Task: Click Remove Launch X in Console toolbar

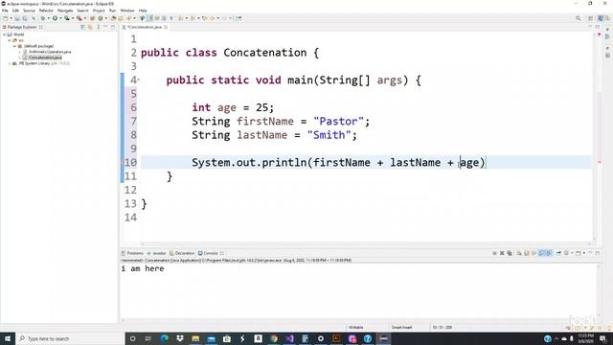Action: coord(502,253)
